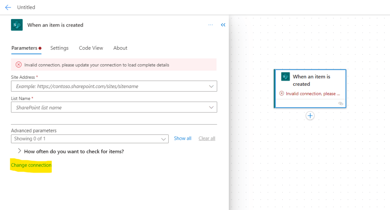The width and height of the screenshot is (390, 210).
Task: Click the connection link icon on card
Action: tap(341, 104)
